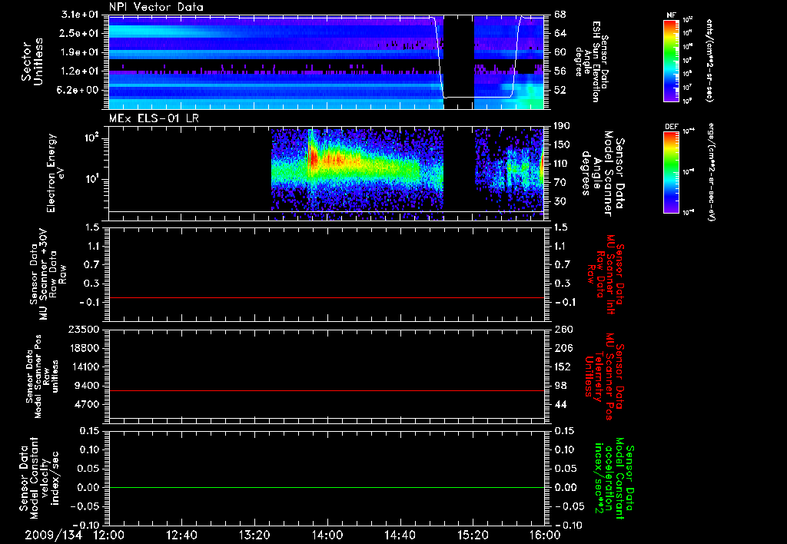Click the 23500 scanner position tick label
787x544 pixels.
[x=85, y=329]
